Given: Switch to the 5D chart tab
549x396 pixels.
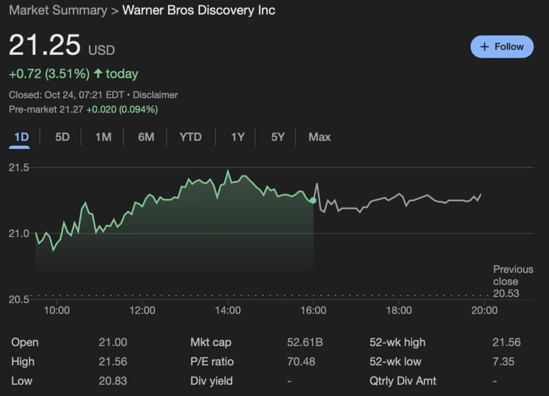Looking at the screenshot, I should (x=61, y=137).
